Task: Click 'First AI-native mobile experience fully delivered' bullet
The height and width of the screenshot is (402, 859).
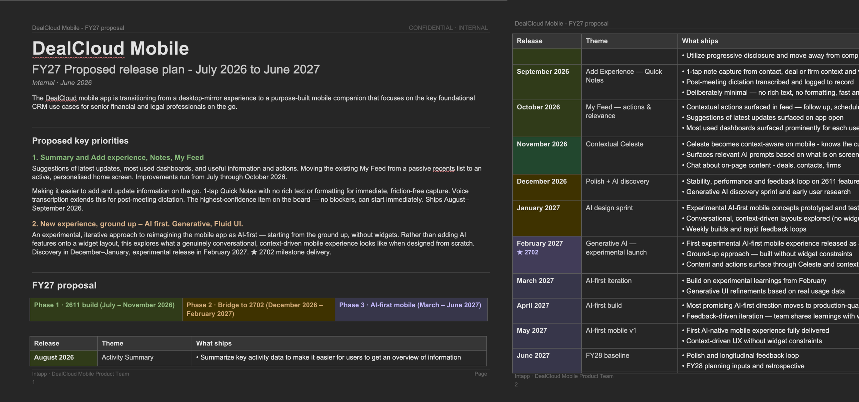Action: (755, 331)
